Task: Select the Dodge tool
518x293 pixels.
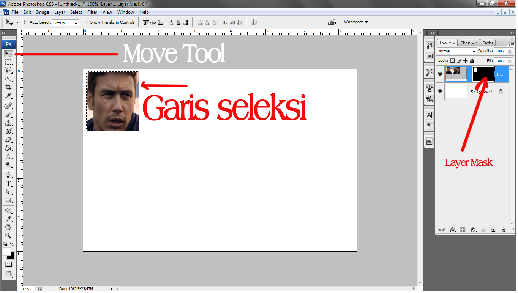Action: tap(8, 164)
